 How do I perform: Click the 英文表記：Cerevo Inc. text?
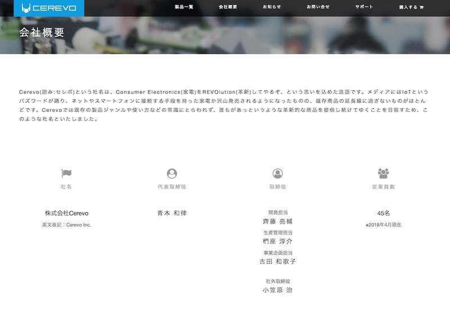click(x=66, y=225)
